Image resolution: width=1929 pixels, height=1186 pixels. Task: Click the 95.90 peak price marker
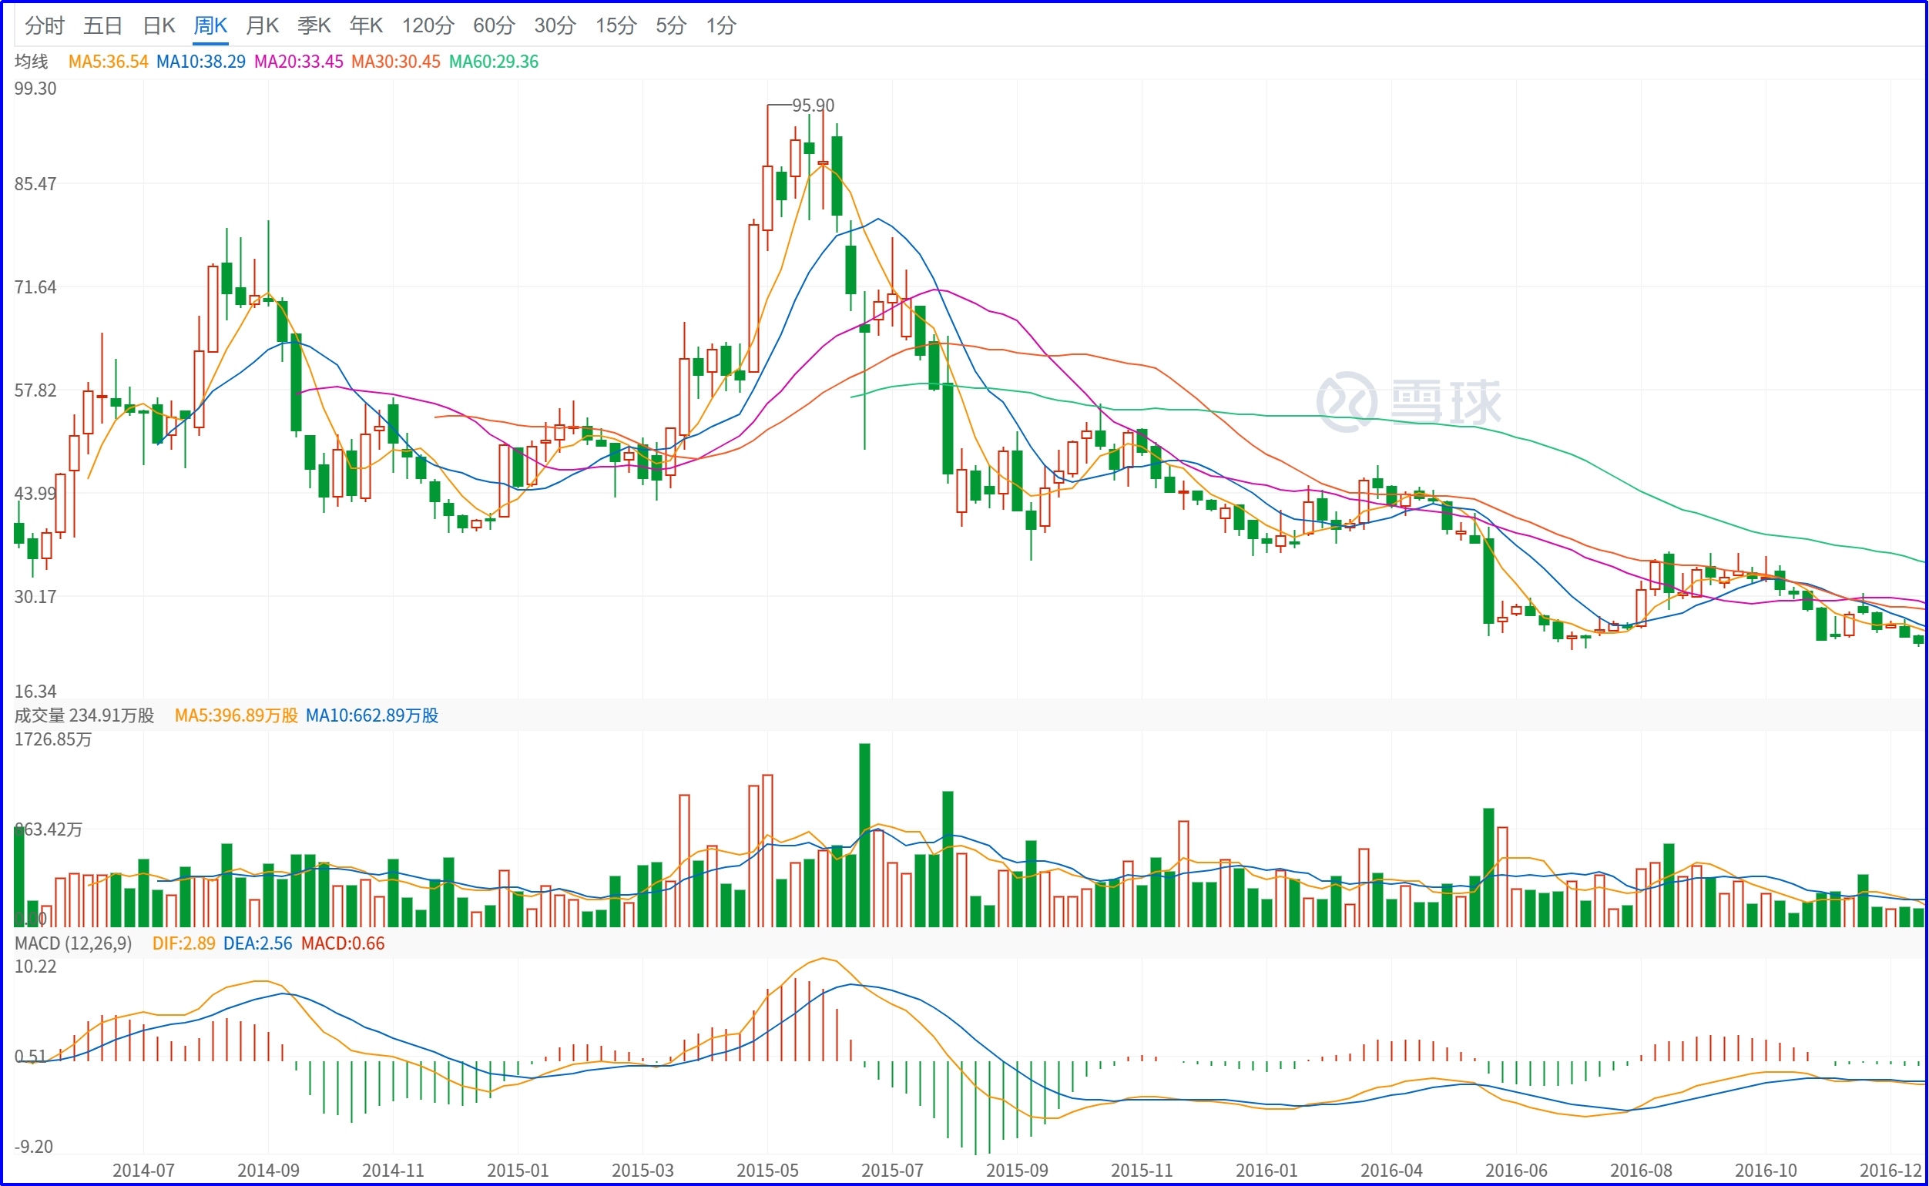click(813, 105)
